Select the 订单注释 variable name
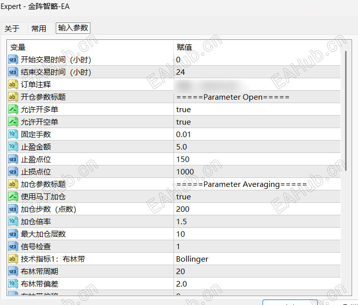The width and height of the screenshot is (358, 305). (36, 85)
